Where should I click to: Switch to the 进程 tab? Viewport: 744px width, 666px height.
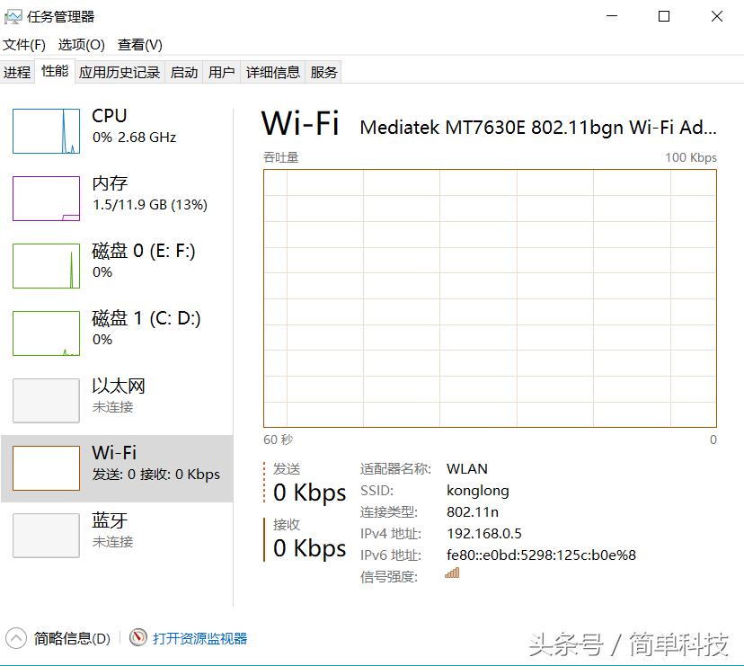[x=17, y=72]
